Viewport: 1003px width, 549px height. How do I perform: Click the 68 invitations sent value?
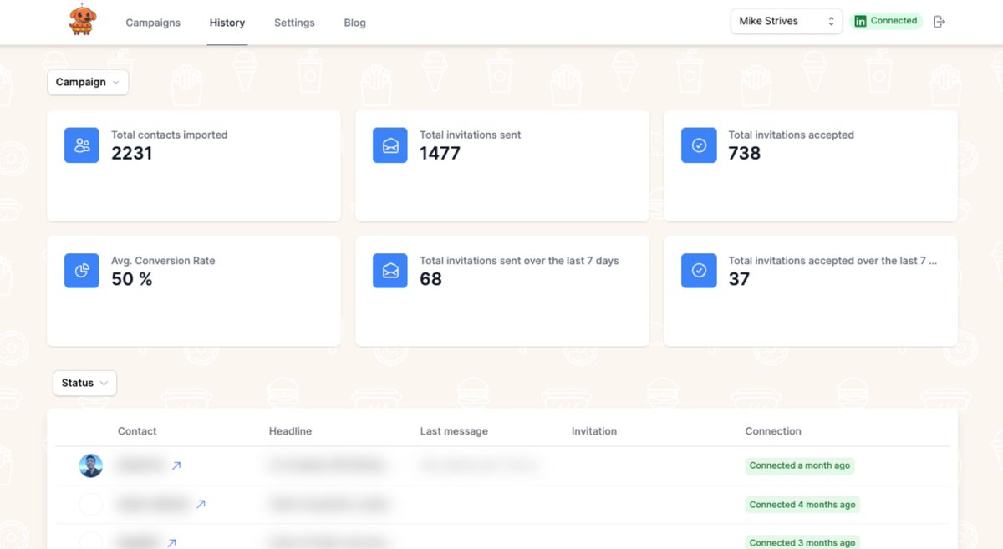tap(430, 279)
